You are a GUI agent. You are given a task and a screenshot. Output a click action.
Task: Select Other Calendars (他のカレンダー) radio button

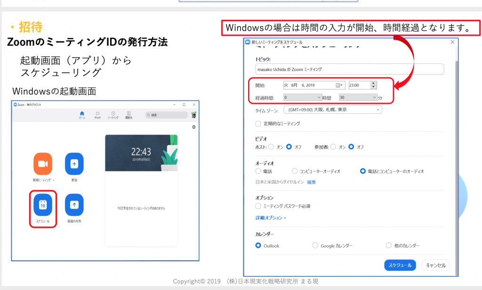(388, 245)
